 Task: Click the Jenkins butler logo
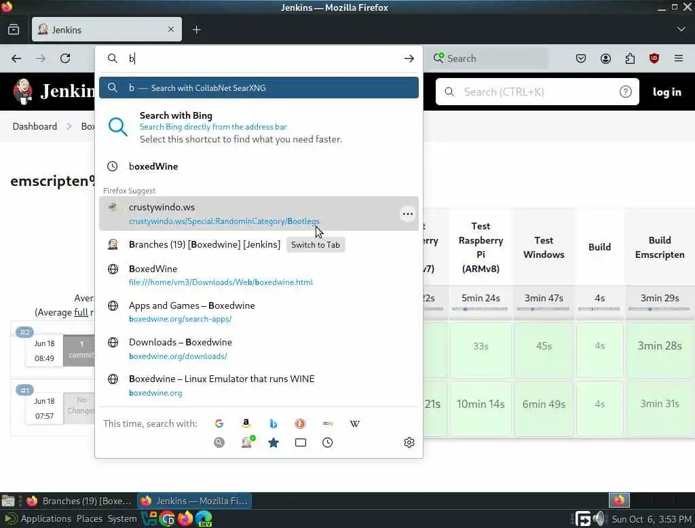click(23, 92)
